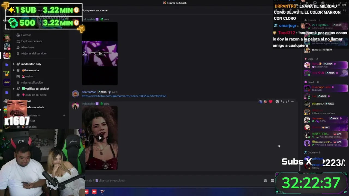Open the server icon with the red notification badge
This screenshot has height=196, width=349.
tap(7, 47)
